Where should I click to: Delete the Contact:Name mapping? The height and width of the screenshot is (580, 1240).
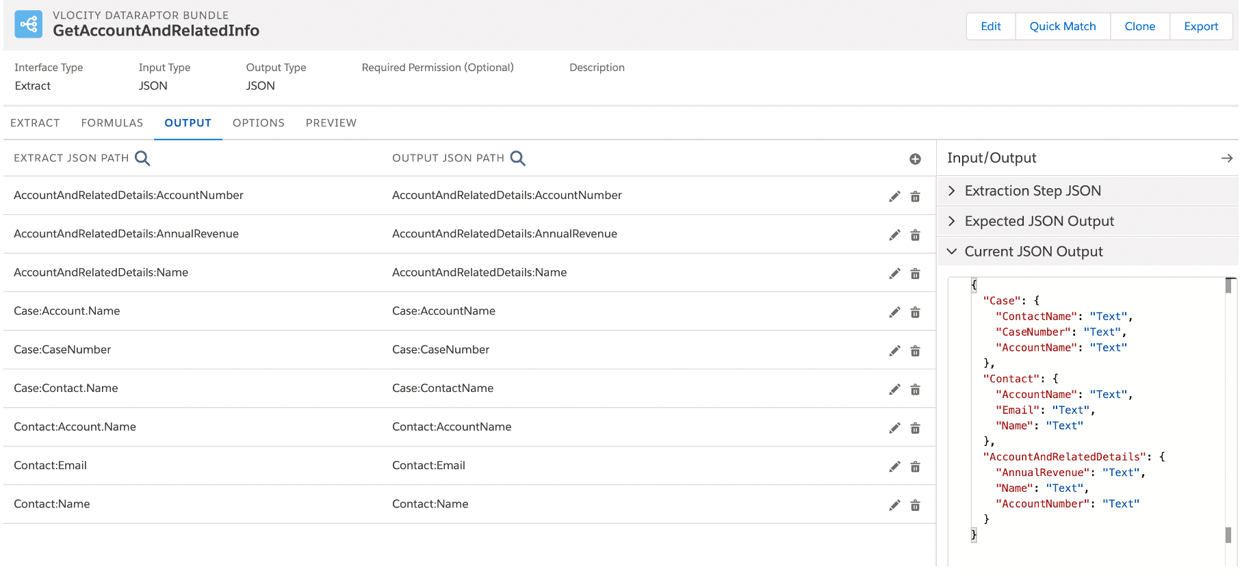pyautogui.click(x=915, y=505)
